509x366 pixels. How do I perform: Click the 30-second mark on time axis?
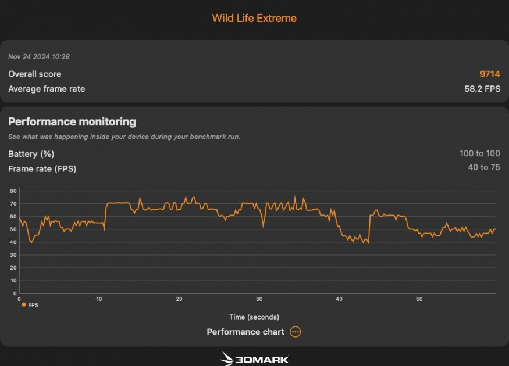[259, 299]
